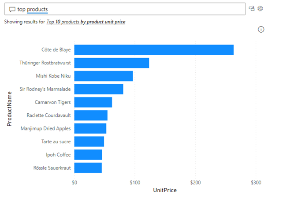Select the Thüringer Rostbratwurst bar
This screenshot has width=298, height=198.
(x=112, y=63)
